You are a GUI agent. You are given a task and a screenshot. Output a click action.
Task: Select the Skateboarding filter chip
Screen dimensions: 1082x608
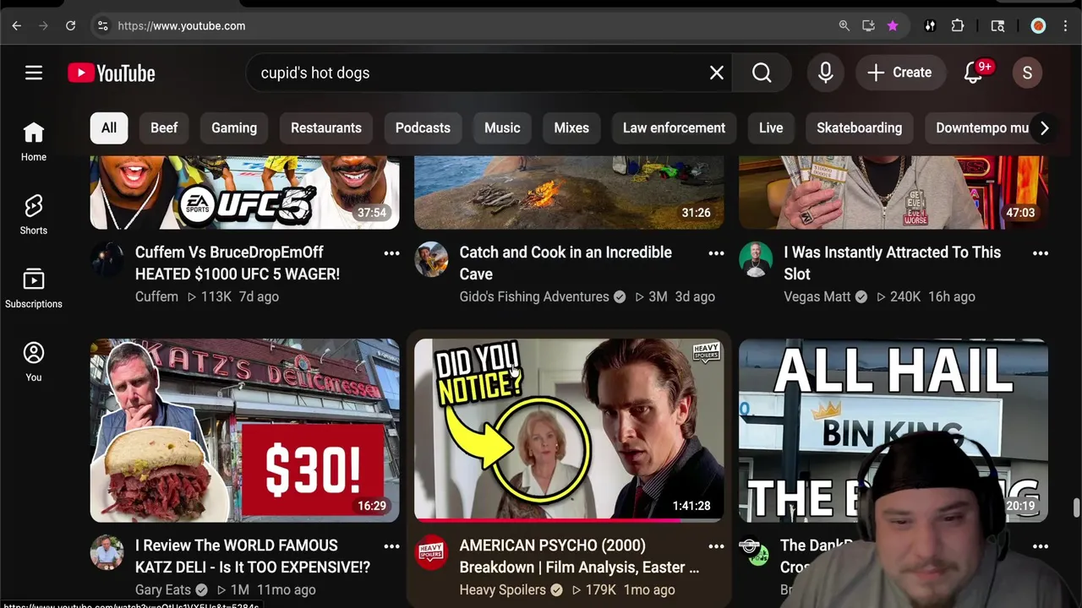pyautogui.click(x=859, y=128)
